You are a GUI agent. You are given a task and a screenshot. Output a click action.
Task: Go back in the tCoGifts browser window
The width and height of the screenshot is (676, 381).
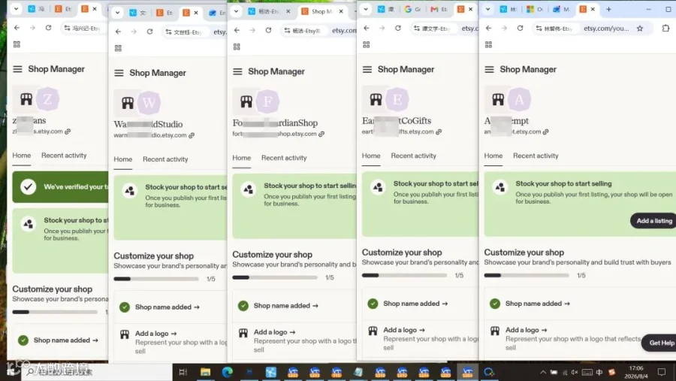tap(367, 28)
